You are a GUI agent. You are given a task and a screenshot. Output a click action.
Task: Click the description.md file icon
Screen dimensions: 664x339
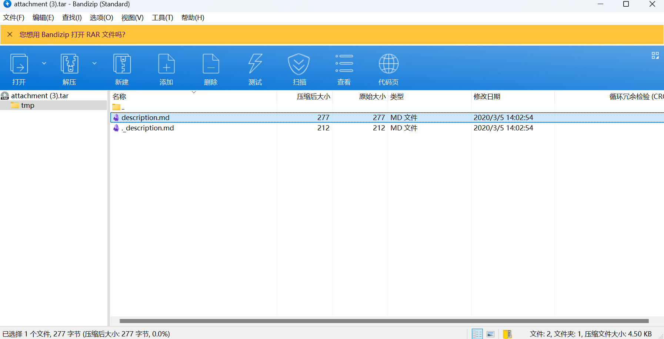116,117
